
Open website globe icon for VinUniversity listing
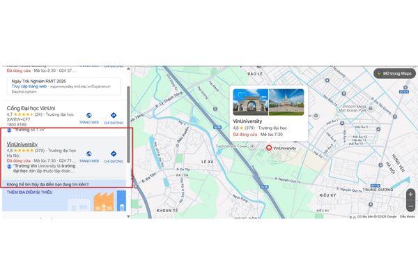89,153
